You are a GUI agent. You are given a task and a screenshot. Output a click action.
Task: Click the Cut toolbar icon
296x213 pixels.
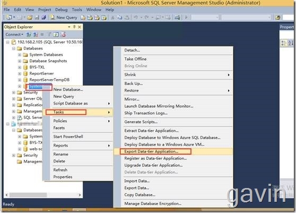pyautogui.click(x=112, y=18)
